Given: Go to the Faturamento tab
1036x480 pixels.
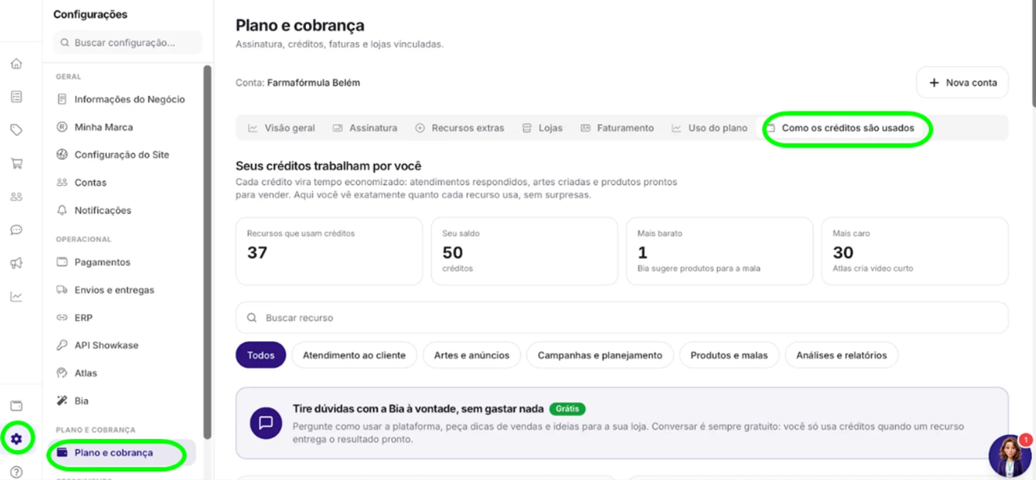Looking at the screenshot, I should 617,128.
